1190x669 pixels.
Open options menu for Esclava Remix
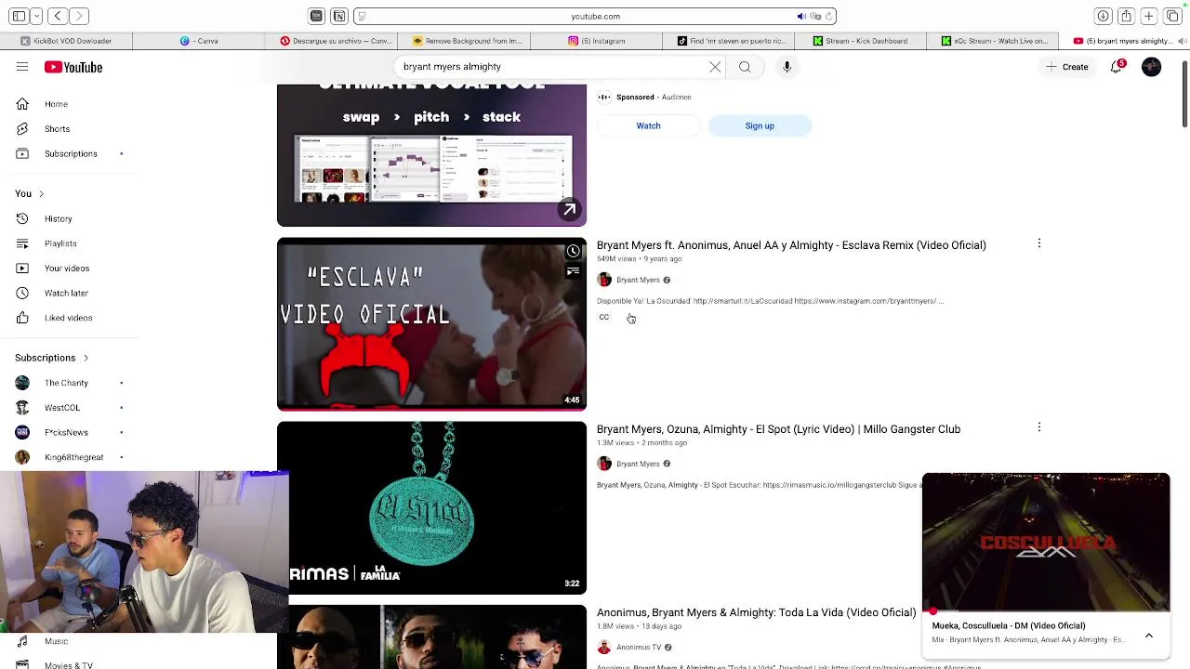1038,243
